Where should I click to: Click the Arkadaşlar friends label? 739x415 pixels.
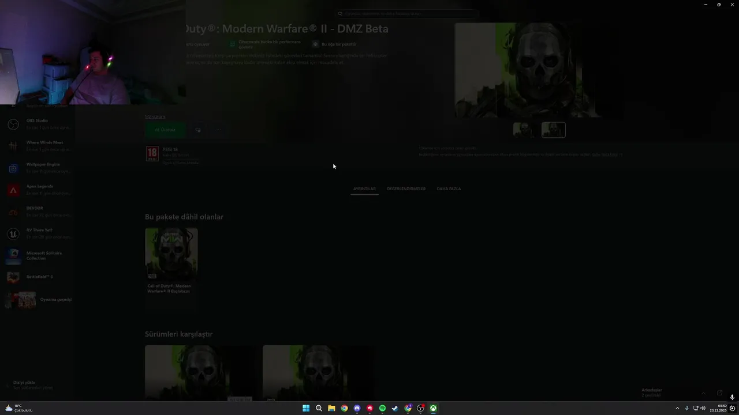point(652,390)
